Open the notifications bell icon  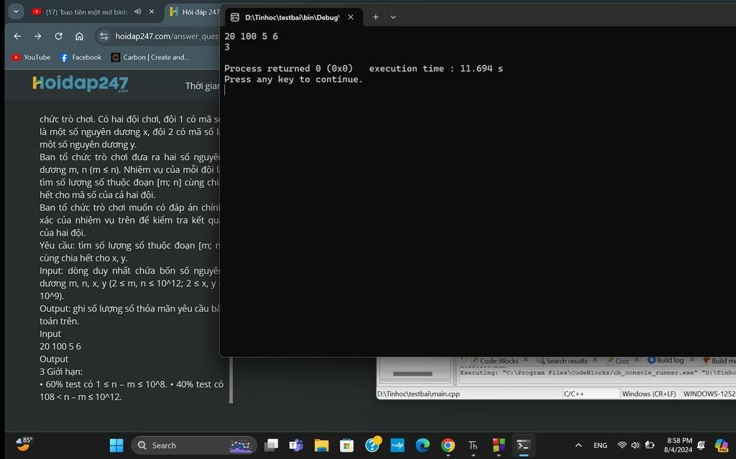click(x=701, y=445)
